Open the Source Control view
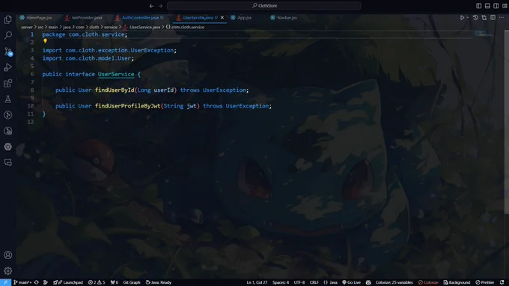The width and height of the screenshot is (509, 286). [7, 52]
